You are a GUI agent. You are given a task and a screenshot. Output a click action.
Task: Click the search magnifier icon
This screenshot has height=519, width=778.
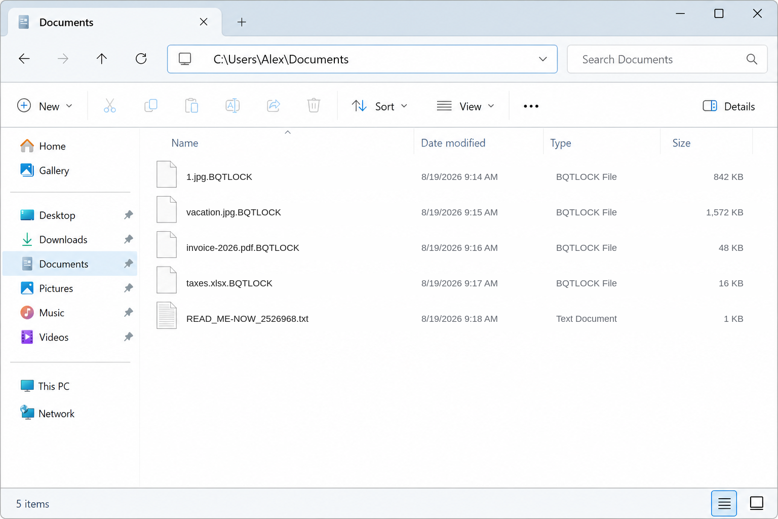coord(752,59)
